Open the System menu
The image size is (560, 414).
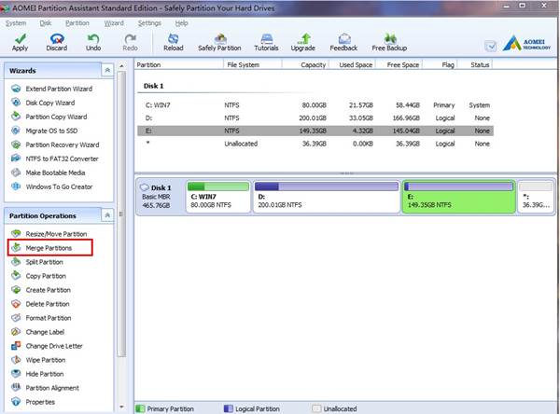coord(16,22)
